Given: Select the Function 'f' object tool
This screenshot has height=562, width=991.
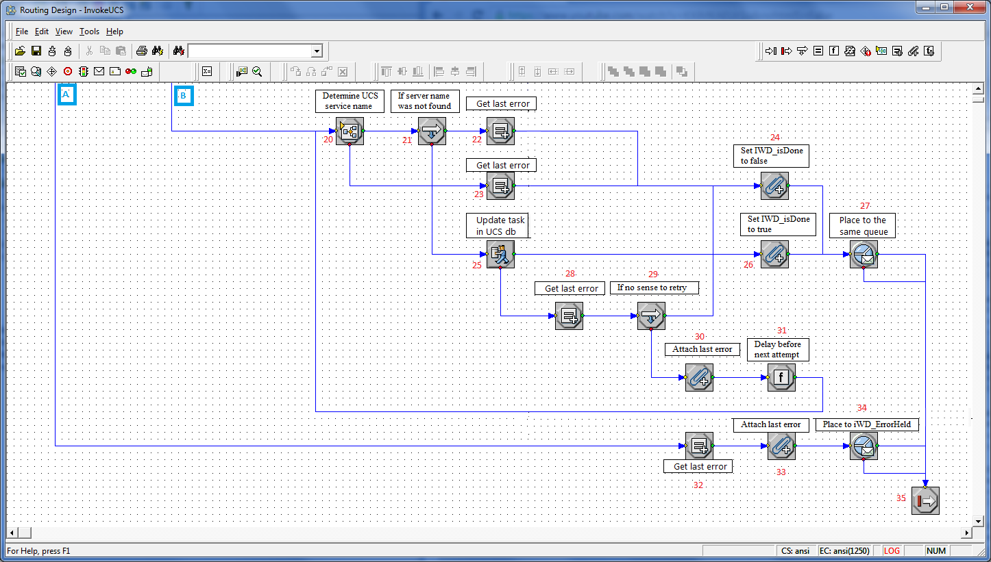Looking at the screenshot, I should pyautogui.click(x=834, y=51).
